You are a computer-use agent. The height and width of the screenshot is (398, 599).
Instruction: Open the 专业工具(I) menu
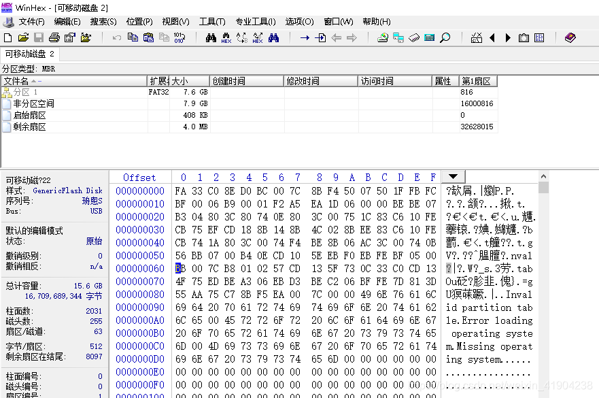(x=255, y=22)
